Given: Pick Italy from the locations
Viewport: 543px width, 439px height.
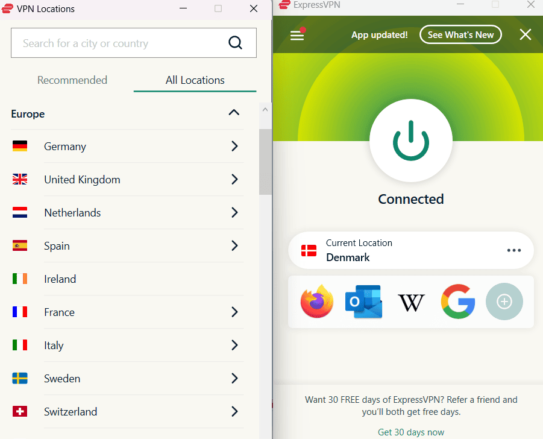Looking at the screenshot, I should [x=128, y=345].
